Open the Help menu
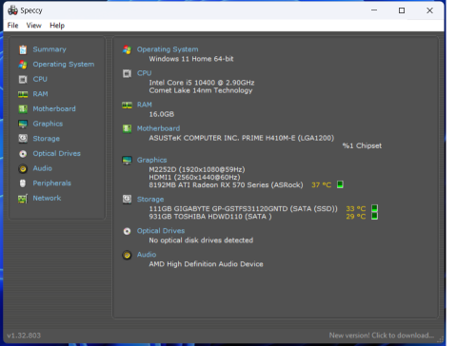The width and height of the screenshot is (476, 346). (57, 26)
